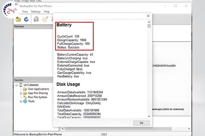Collapse the Lê Cuteeeee device node
This screenshot has height=136, width=205.
click(17, 85)
